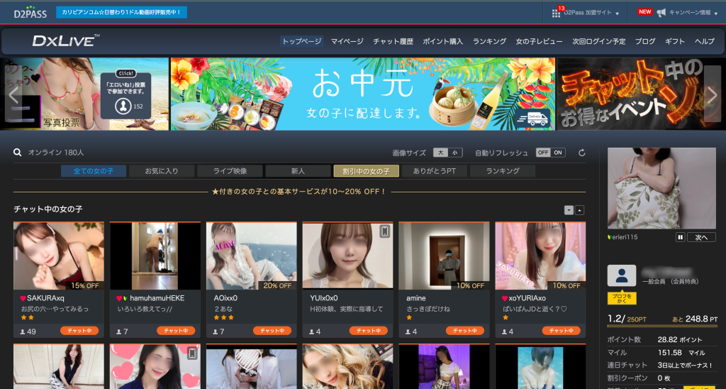This screenshot has width=726, height=389.
Task: Click the yellow プロフをかく button
Action: [x=622, y=298]
